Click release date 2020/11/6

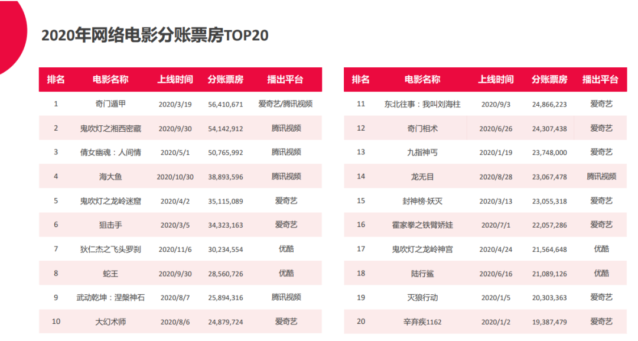click(175, 249)
